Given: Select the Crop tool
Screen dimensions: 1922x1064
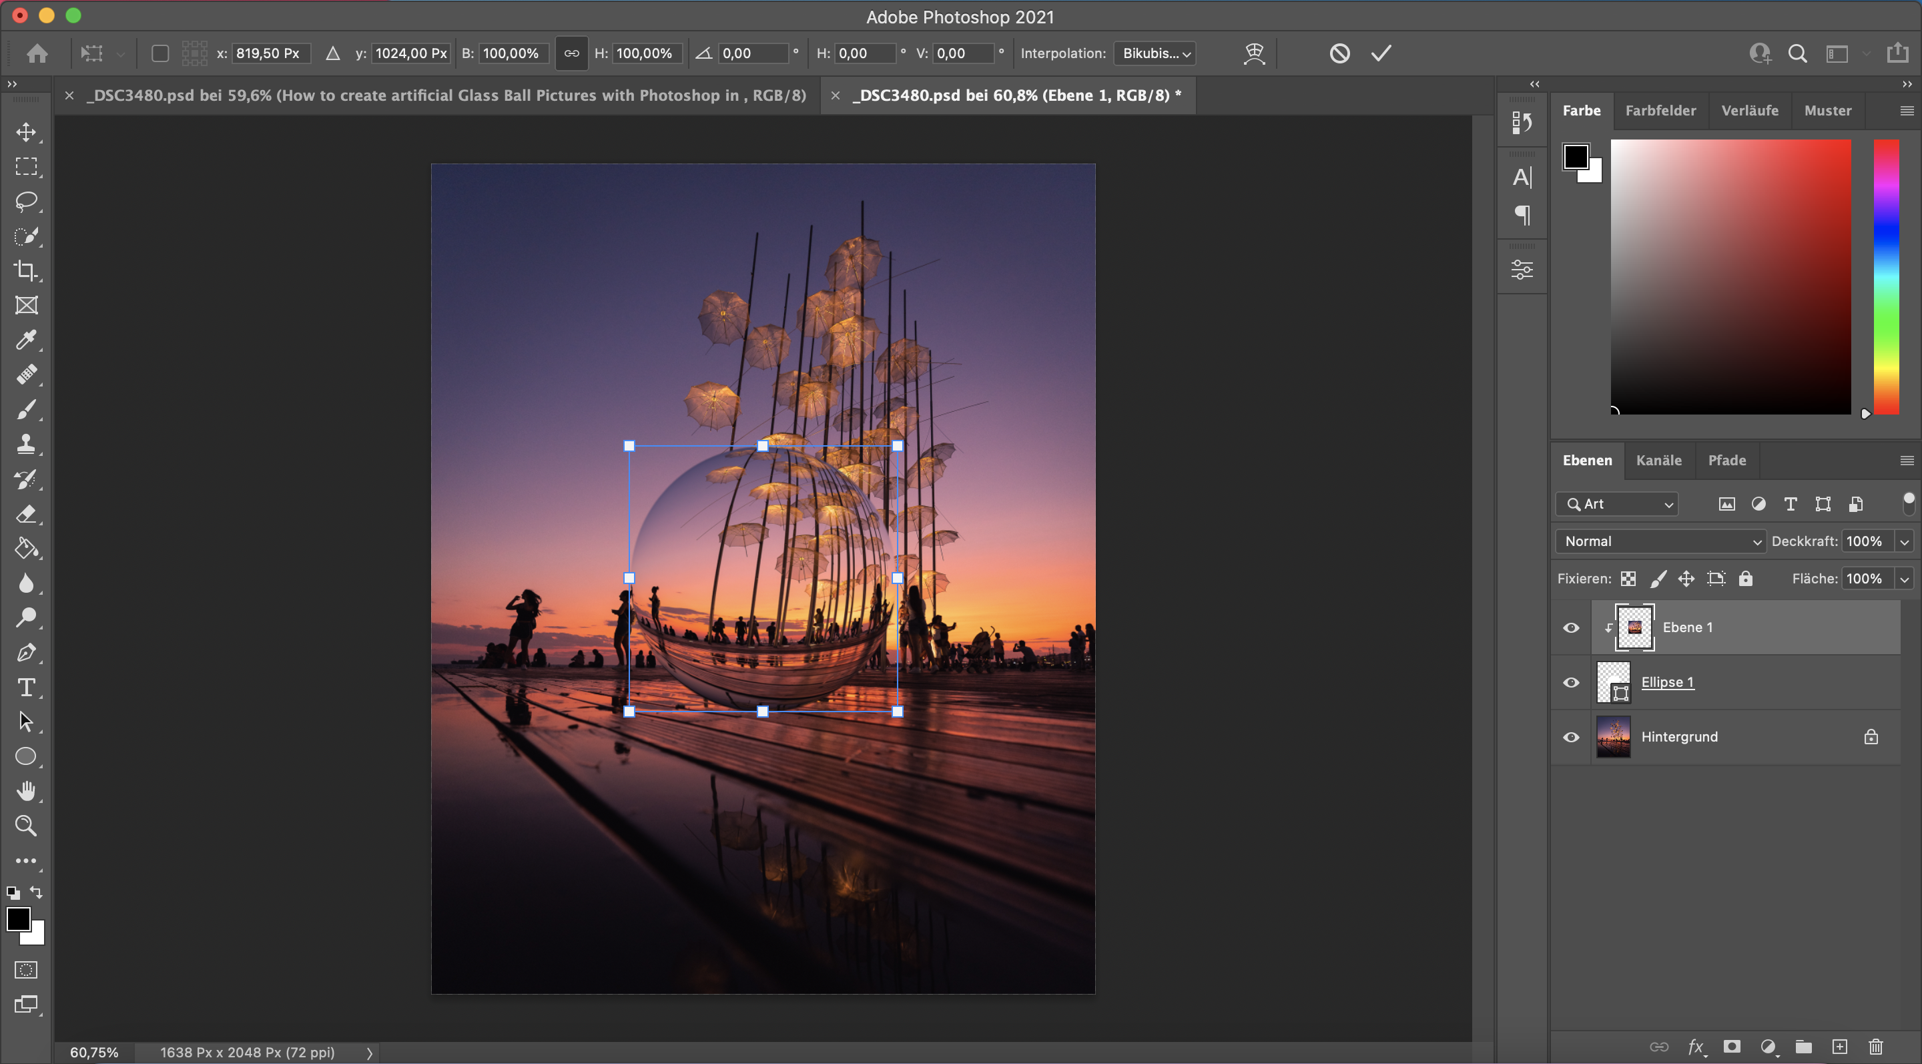Looking at the screenshot, I should (x=26, y=270).
